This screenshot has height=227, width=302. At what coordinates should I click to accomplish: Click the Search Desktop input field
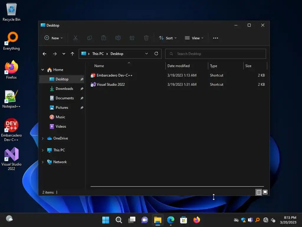216,54
